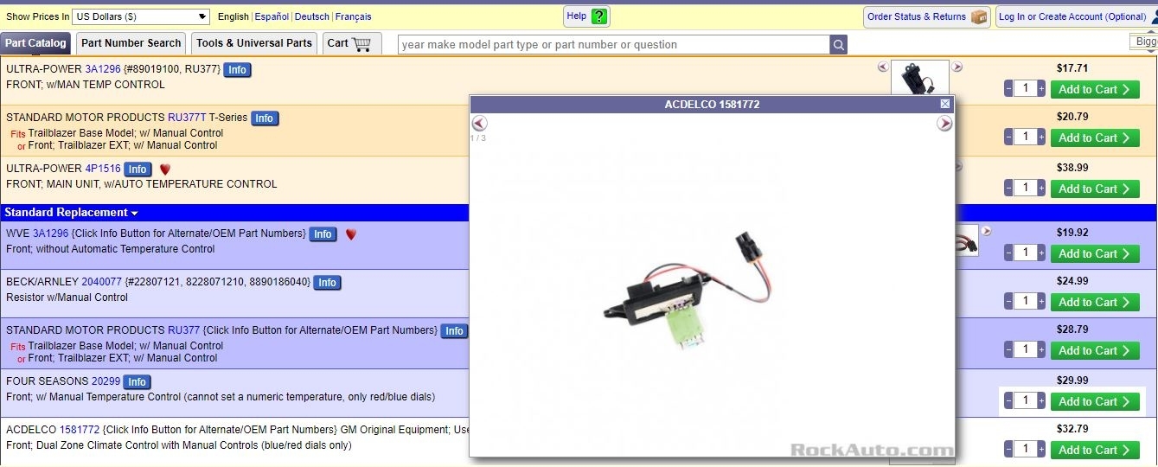Click heart icon beside ULTRA-POWER 4P1516
The width and height of the screenshot is (1158, 467).
[x=165, y=170]
